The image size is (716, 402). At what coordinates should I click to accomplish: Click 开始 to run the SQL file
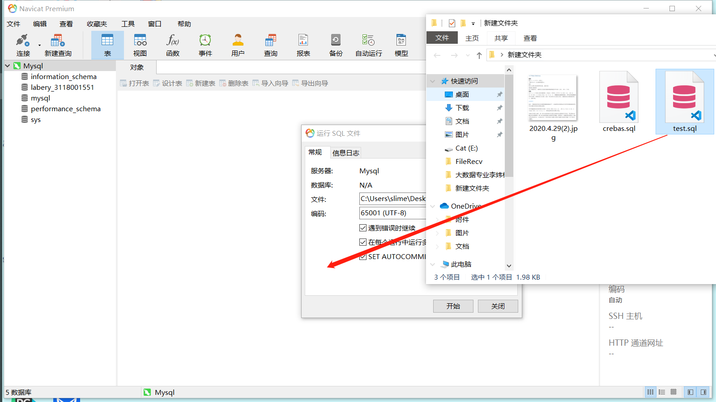click(452, 306)
